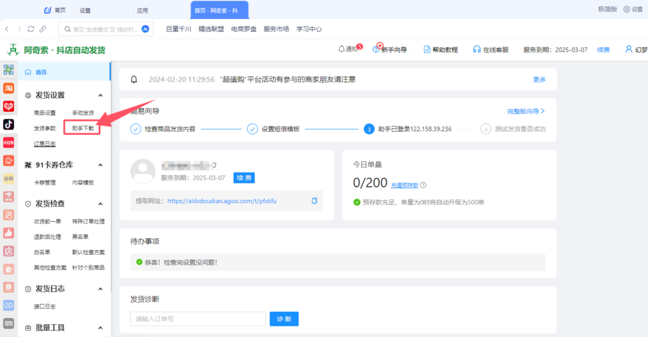Viewport: 648px width, 337px height.
Task: Click the blue 续费 button on account card
Action: (244, 178)
